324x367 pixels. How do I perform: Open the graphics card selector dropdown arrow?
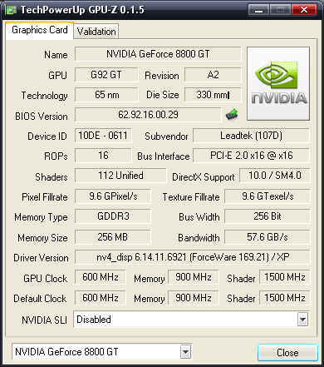(185, 352)
